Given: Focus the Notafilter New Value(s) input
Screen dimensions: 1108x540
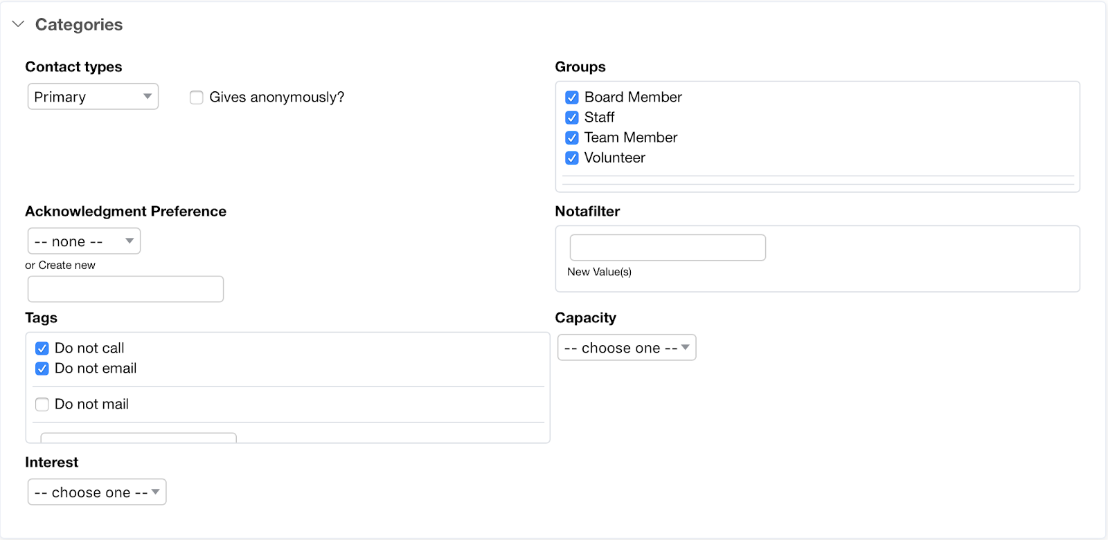Looking at the screenshot, I should tap(668, 248).
